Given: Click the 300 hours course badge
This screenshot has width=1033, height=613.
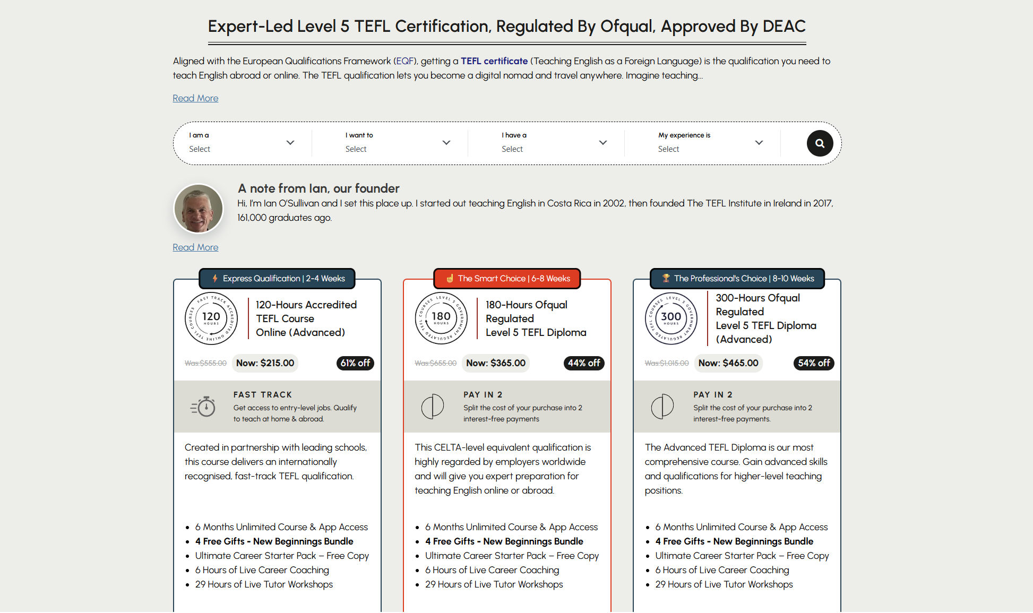Looking at the screenshot, I should click(671, 318).
